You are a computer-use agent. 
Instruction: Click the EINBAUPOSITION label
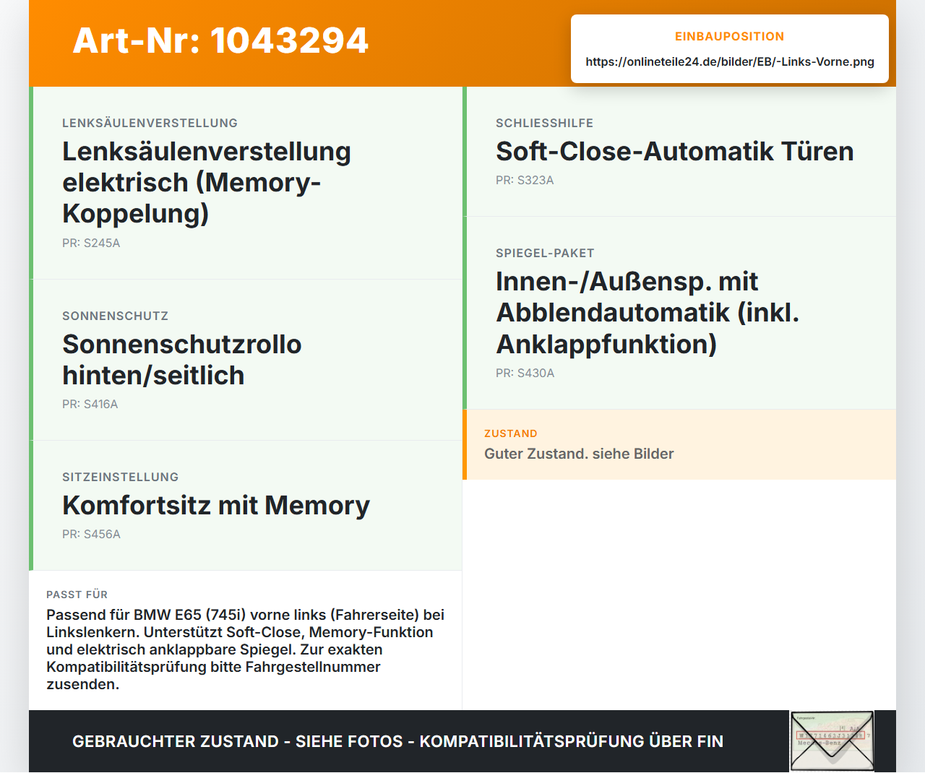tap(730, 36)
